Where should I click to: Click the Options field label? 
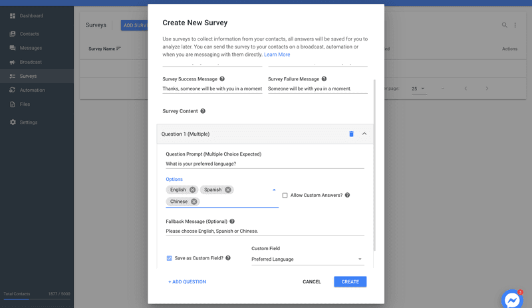174,180
